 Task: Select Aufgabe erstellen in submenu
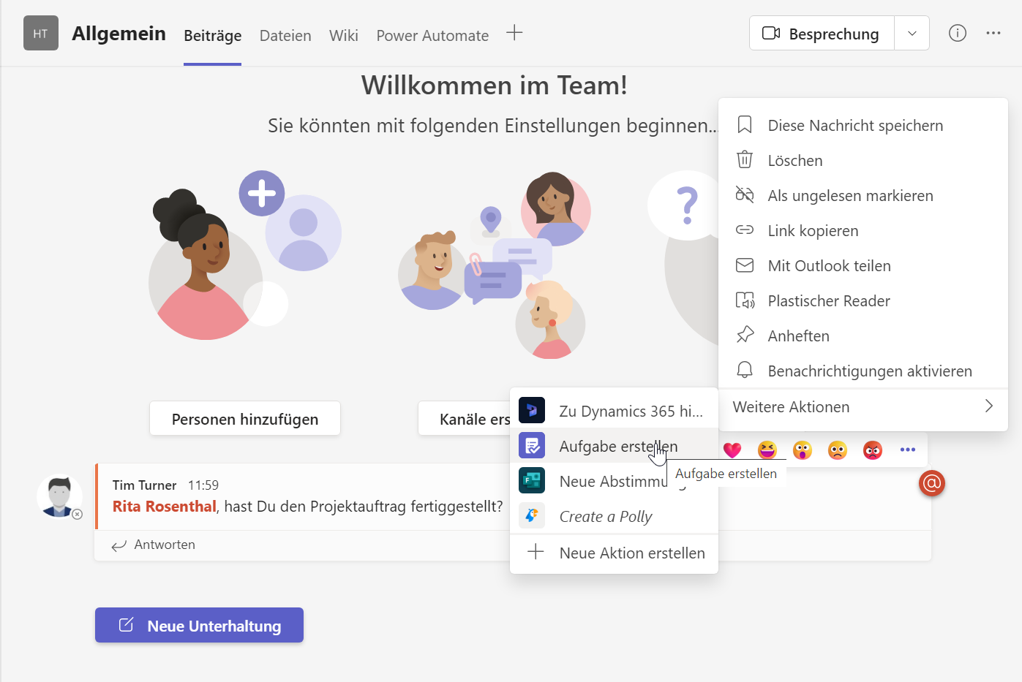[x=614, y=446]
